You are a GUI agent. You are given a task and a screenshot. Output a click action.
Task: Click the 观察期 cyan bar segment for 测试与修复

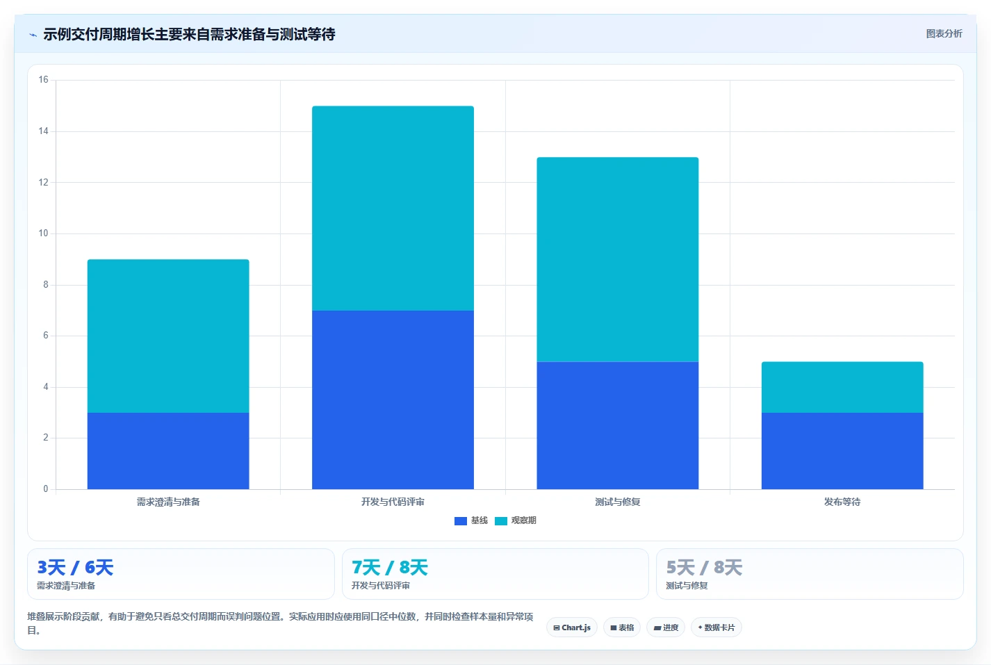618,259
